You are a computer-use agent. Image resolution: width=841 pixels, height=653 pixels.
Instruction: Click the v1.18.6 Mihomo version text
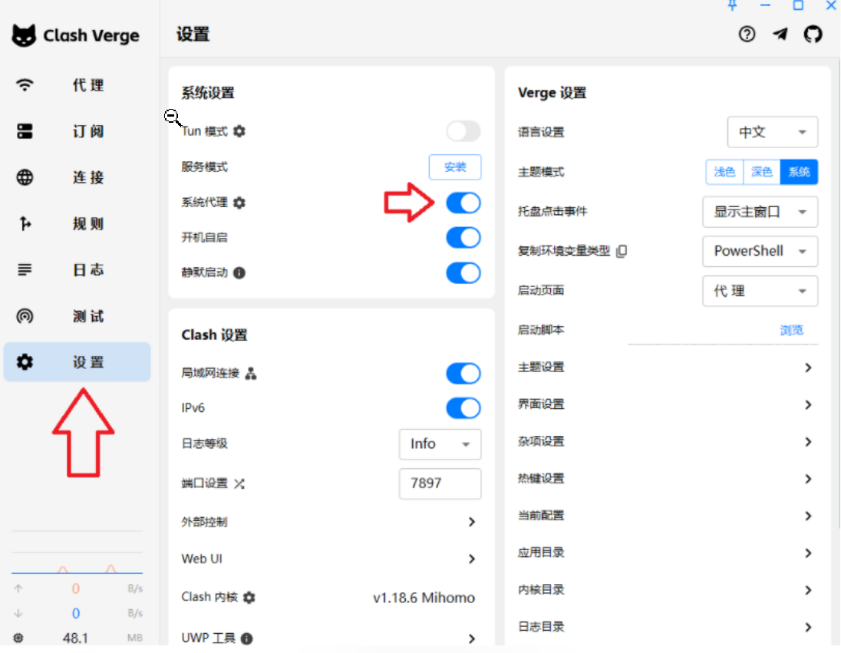coord(424,598)
